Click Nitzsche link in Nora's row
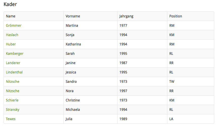218x128 pixels. pos(13,91)
